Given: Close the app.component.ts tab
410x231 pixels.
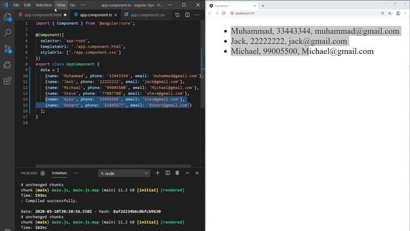Looking at the screenshot, I should click(x=115, y=15).
